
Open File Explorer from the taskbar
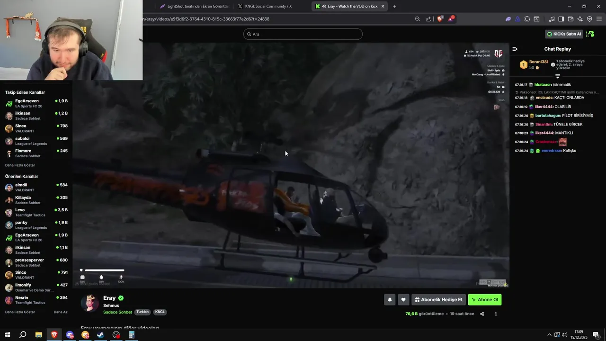[39, 335]
